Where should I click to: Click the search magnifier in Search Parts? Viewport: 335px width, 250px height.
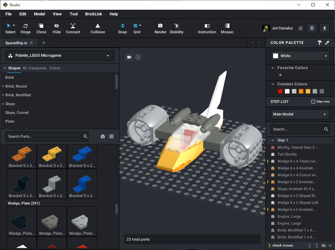(x=85, y=136)
